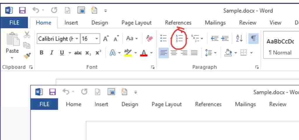Apply the red font color swatch
Image resolution: width=299 pixels, height=140 pixels.
pos(144,53)
